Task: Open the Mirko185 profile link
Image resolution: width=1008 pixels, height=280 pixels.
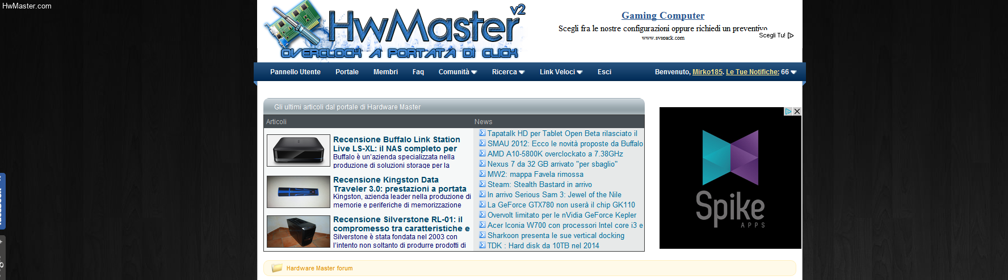Action: click(x=707, y=72)
